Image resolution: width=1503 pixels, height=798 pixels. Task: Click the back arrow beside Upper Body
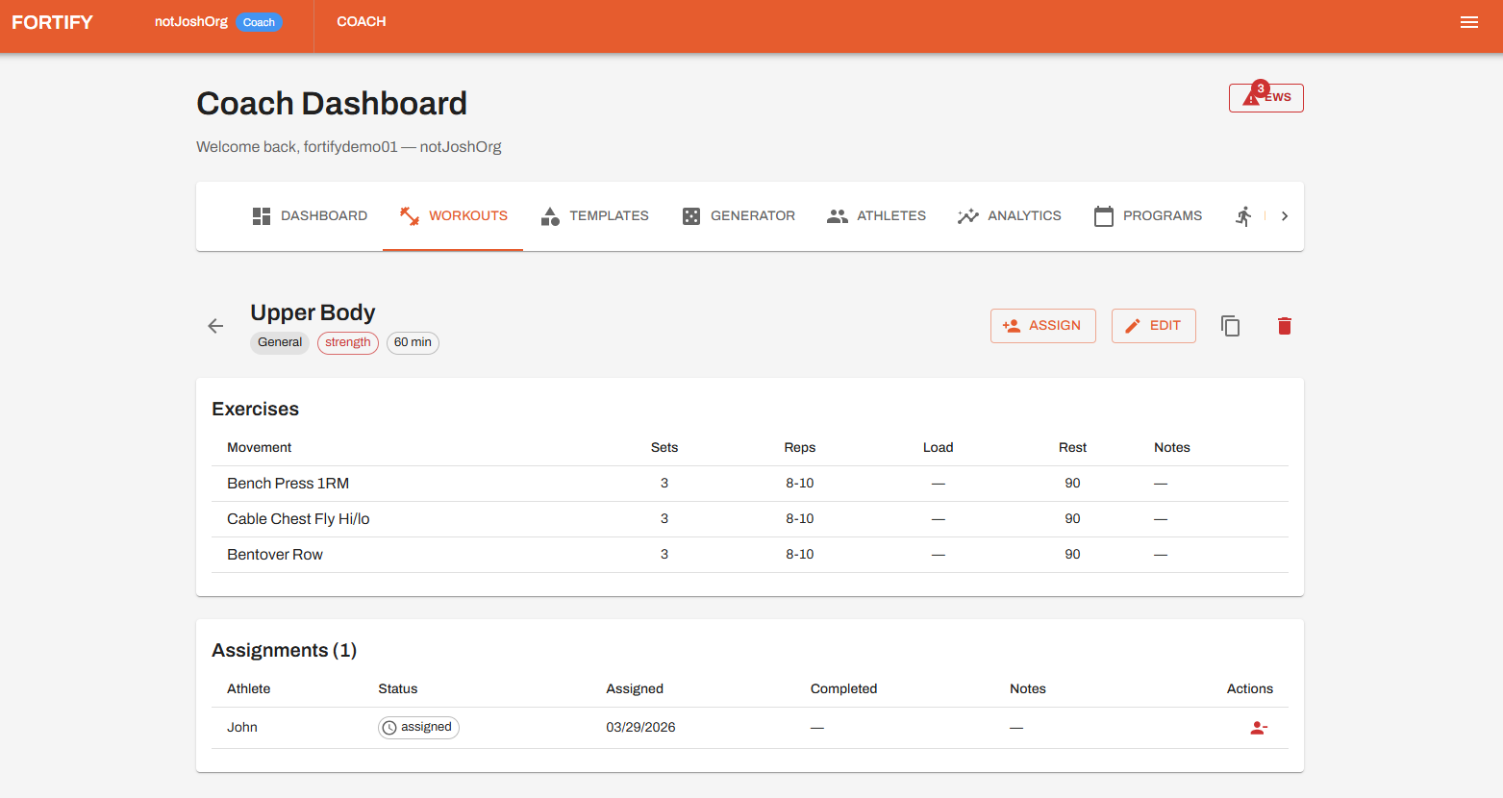[x=215, y=326]
